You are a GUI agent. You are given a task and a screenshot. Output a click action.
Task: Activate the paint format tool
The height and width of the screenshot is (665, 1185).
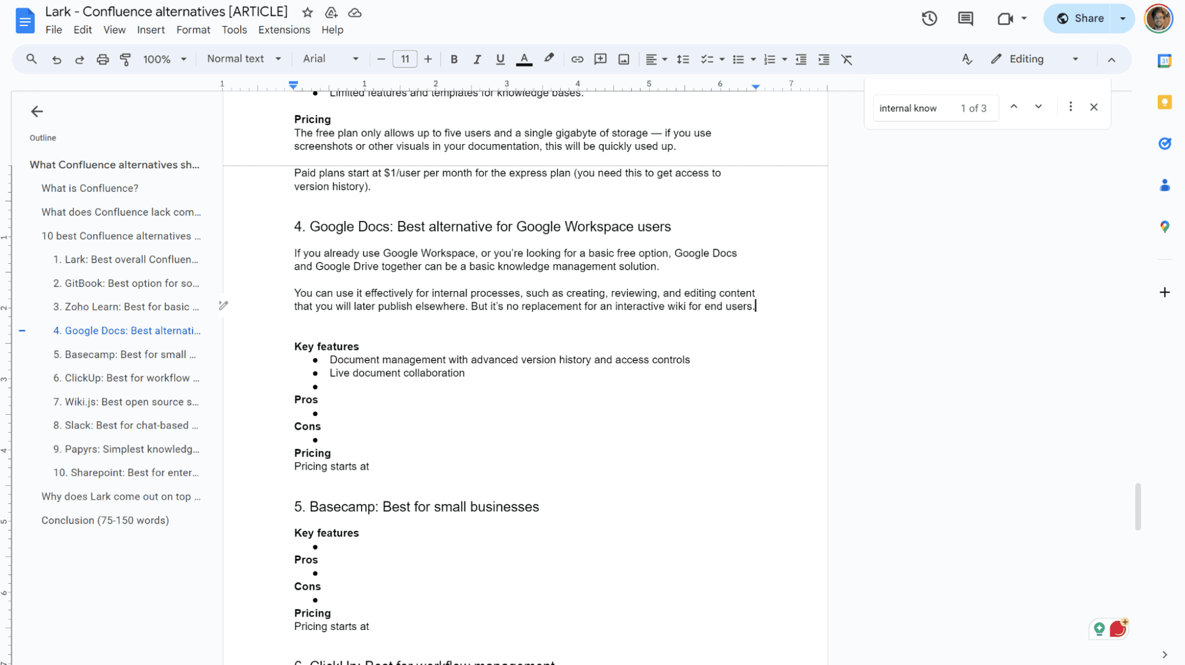coord(125,59)
